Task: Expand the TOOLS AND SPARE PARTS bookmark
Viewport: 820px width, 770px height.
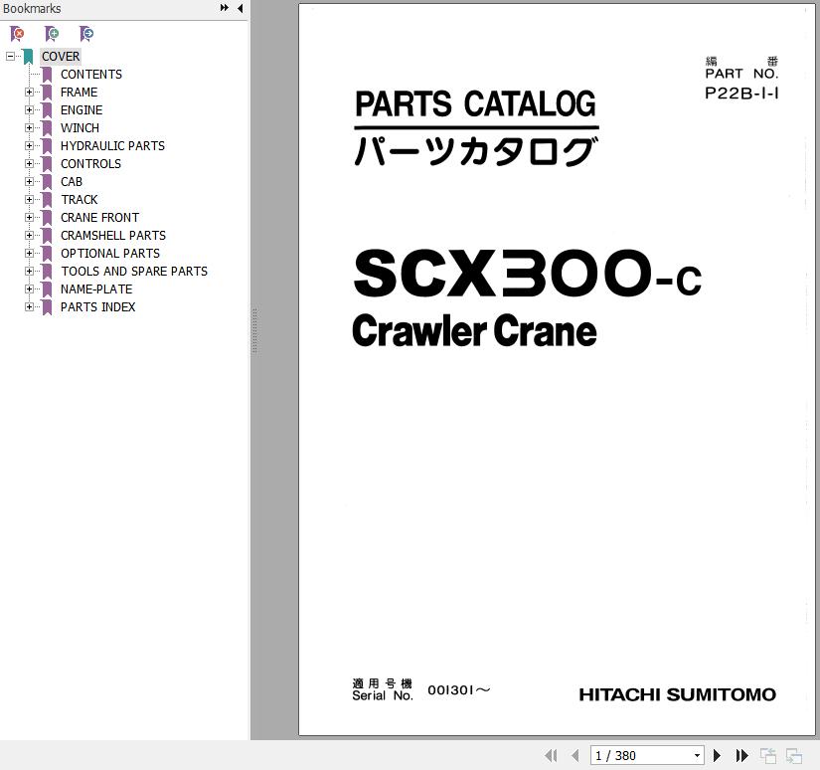Action: (29, 272)
